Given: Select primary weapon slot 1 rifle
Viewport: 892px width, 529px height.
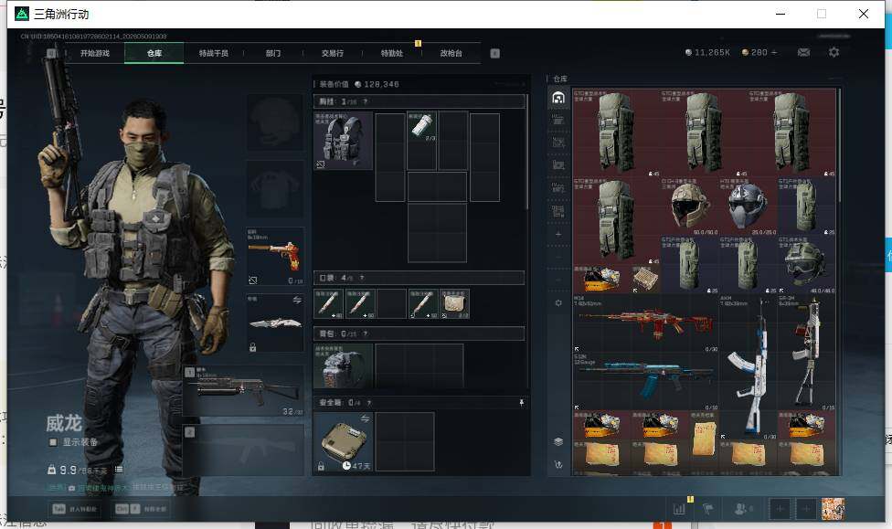Looking at the screenshot, I should point(243,391).
